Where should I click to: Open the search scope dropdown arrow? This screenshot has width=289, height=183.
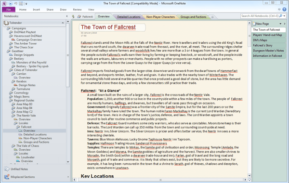click(284, 16)
